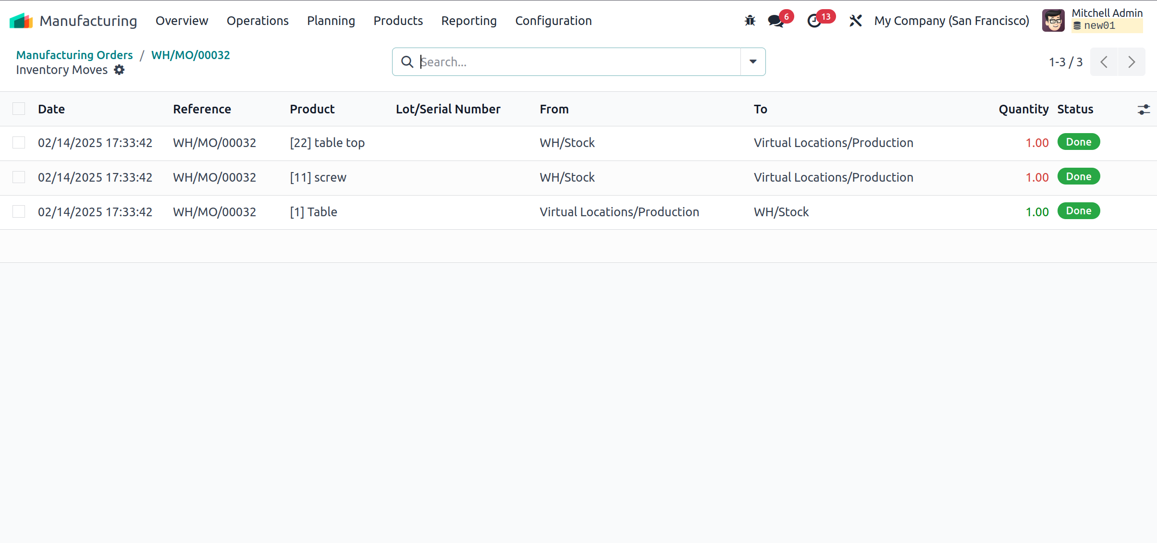Open WH/MO/00032 breadcrumb link
Screen dimensions: 1157x543
[191, 55]
